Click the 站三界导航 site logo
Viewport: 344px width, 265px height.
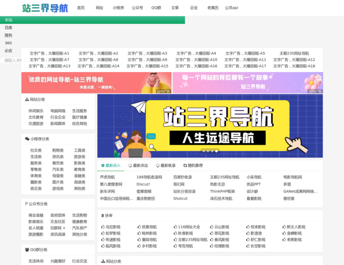[x=45, y=8]
